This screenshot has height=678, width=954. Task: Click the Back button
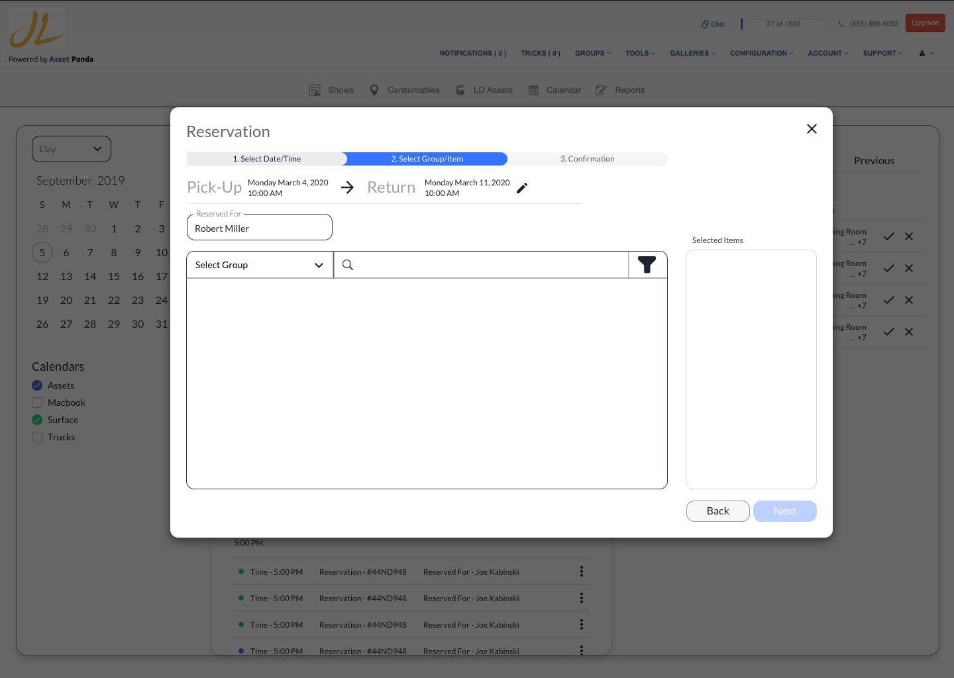(x=718, y=511)
